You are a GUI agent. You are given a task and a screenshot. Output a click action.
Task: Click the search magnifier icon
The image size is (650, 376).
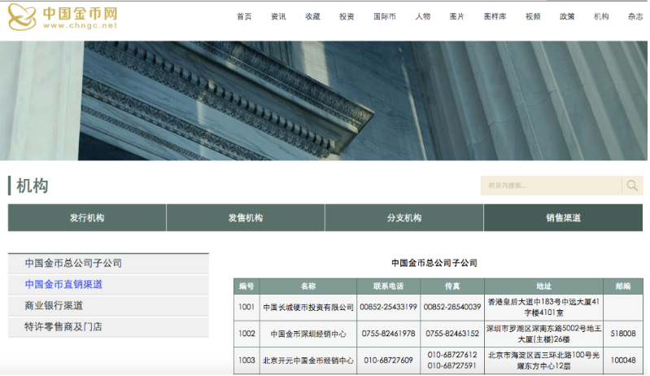632,186
